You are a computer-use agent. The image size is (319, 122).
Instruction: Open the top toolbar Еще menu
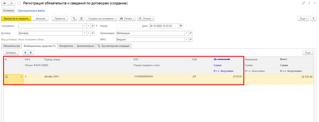(303, 19)
